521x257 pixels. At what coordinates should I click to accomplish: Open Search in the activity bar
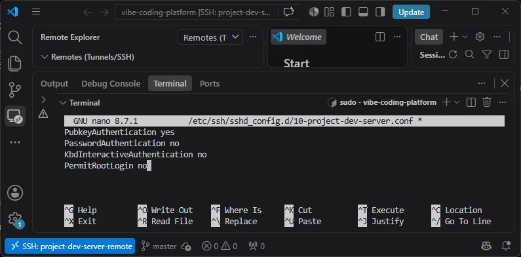point(15,37)
